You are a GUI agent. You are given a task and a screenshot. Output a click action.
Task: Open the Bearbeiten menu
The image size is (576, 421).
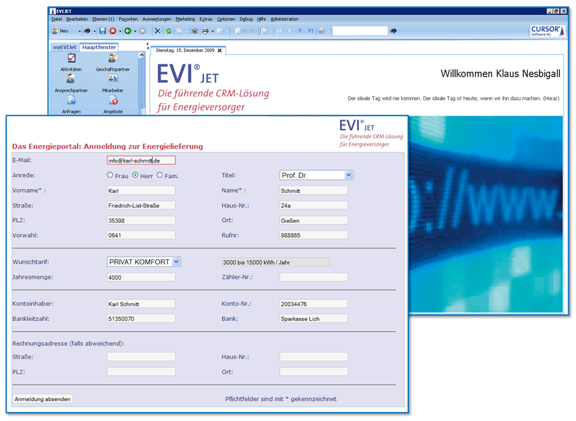pyautogui.click(x=77, y=19)
